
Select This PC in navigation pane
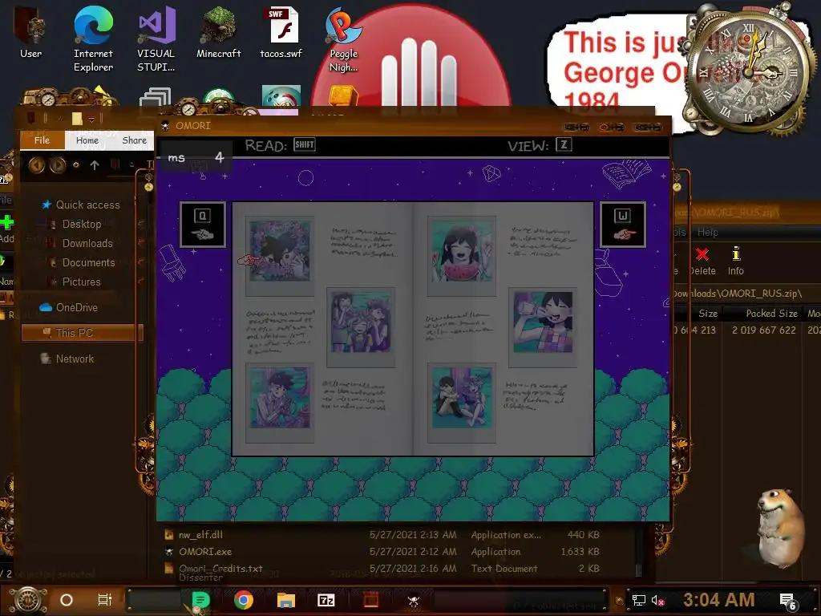(82, 333)
